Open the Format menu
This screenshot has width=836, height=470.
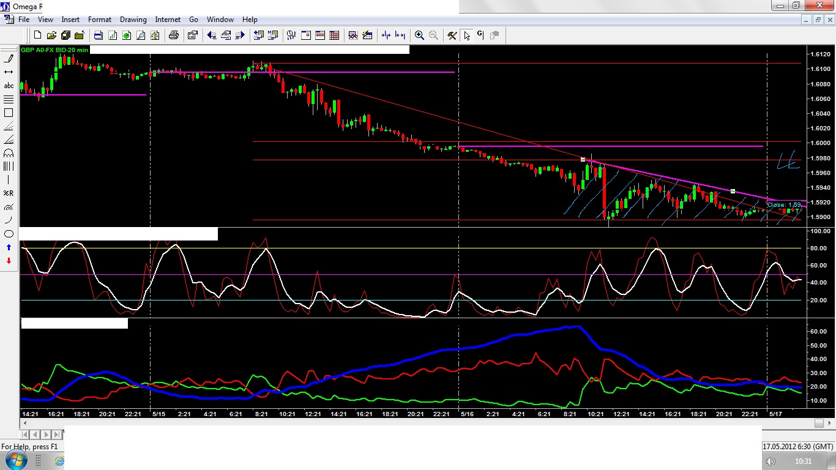pos(100,20)
